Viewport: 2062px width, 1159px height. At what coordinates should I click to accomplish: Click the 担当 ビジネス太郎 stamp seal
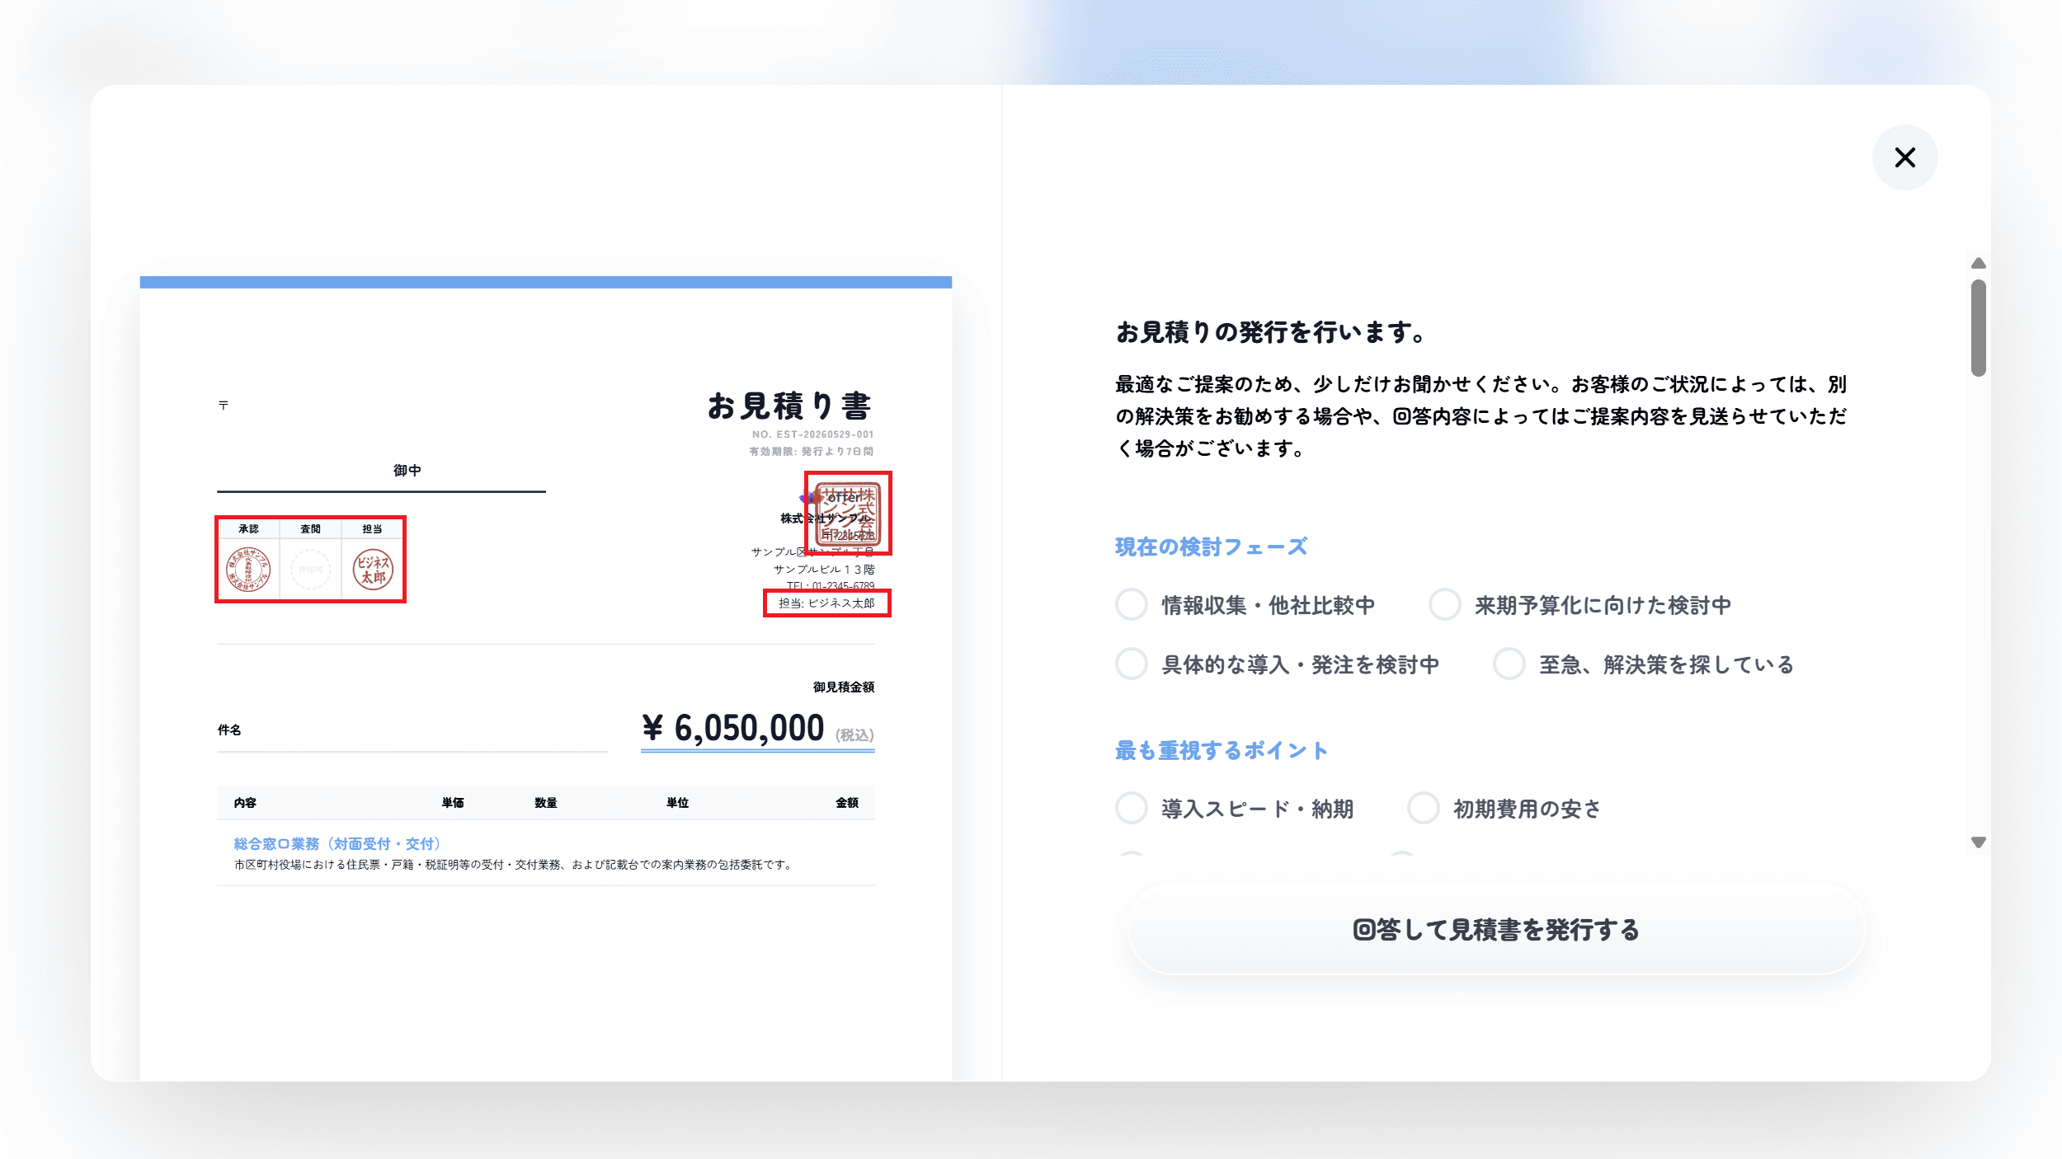[x=373, y=569]
